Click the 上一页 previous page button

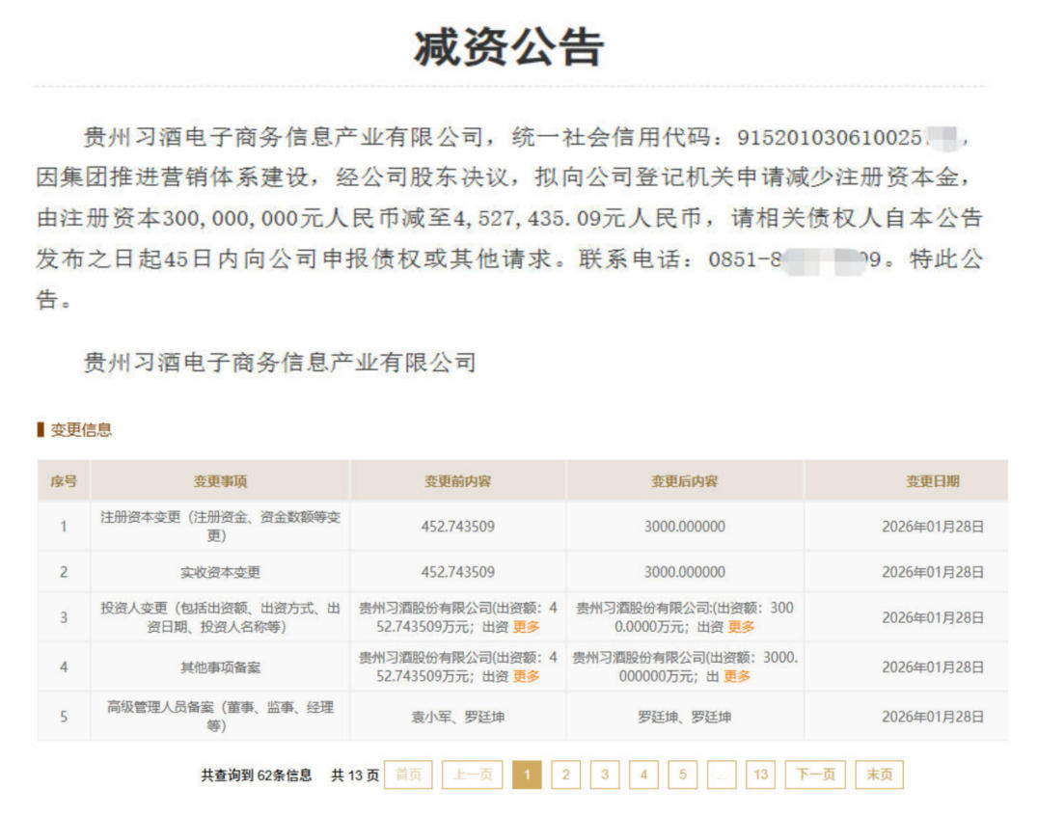click(472, 775)
